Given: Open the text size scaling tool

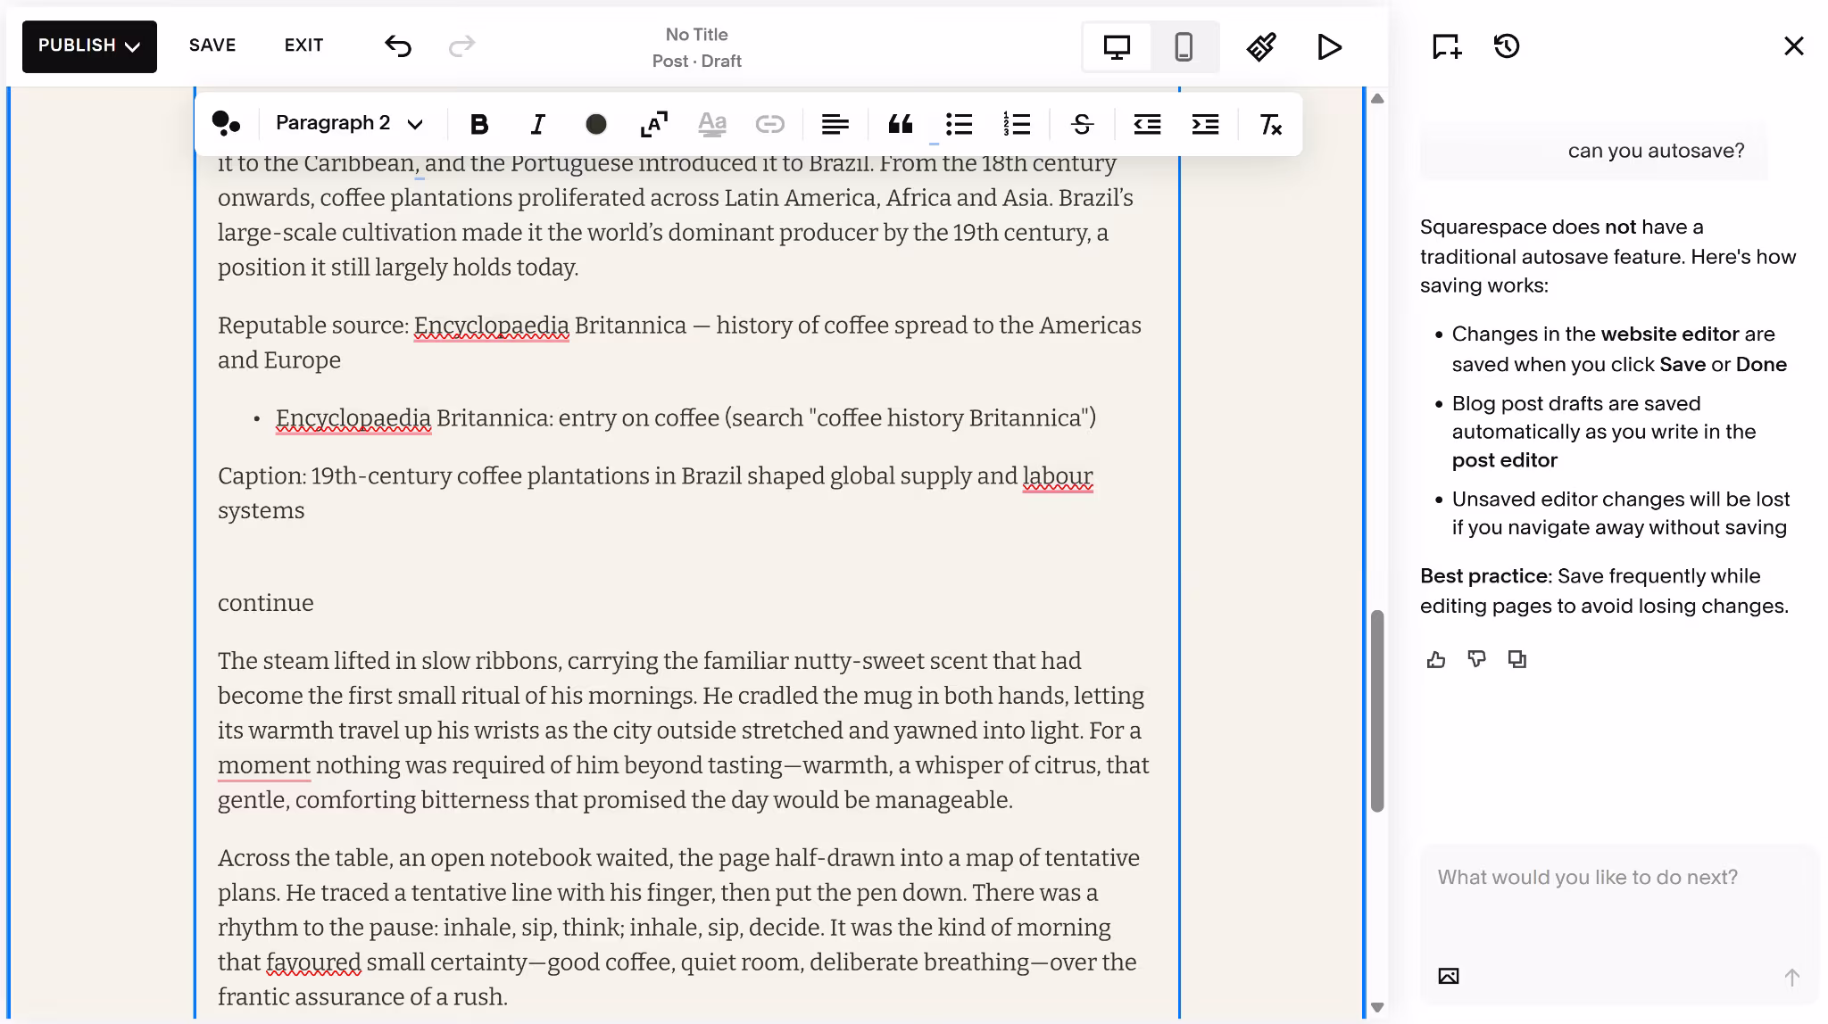Looking at the screenshot, I should pos(654,124).
